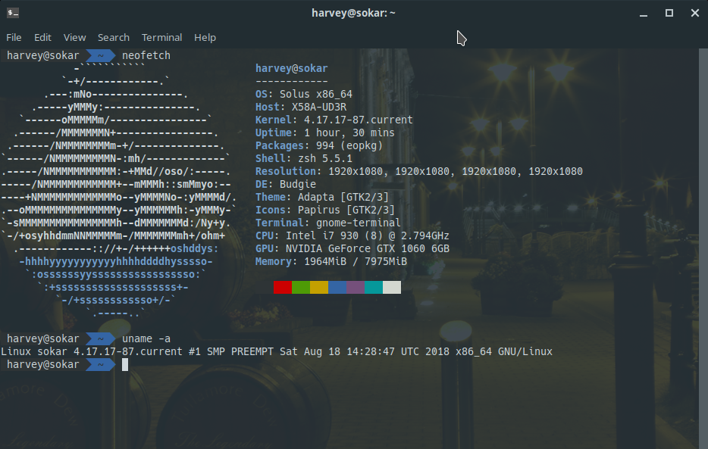Click the 'Icons: Papirus [GTK2/3]' line
Screen dimensions: 708x449
coord(325,210)
